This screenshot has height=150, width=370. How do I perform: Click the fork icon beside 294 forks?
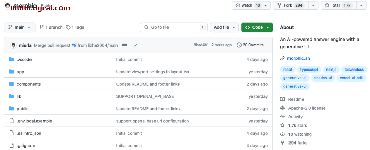[282, 143]
